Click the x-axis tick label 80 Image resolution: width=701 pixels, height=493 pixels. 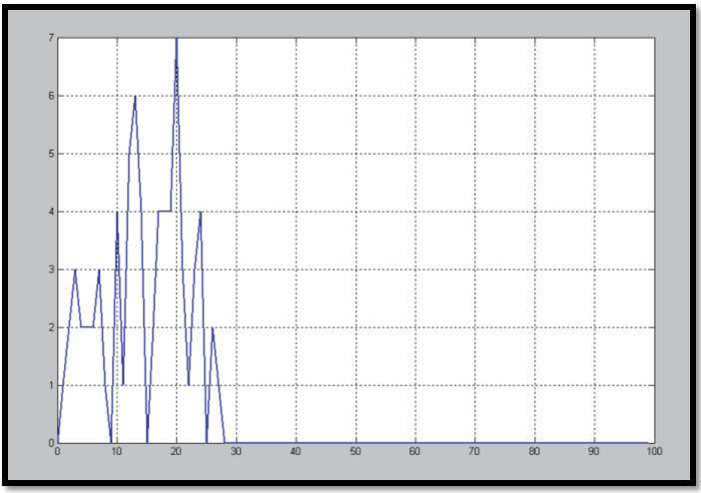click(x=534, y=452)
